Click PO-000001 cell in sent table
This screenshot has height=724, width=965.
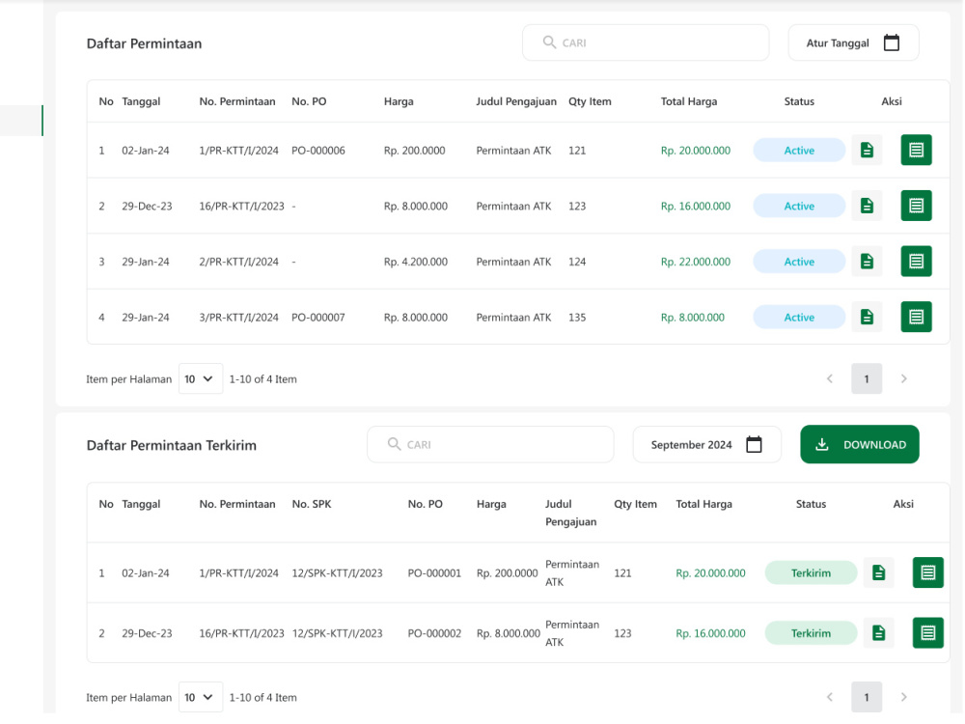434,572
